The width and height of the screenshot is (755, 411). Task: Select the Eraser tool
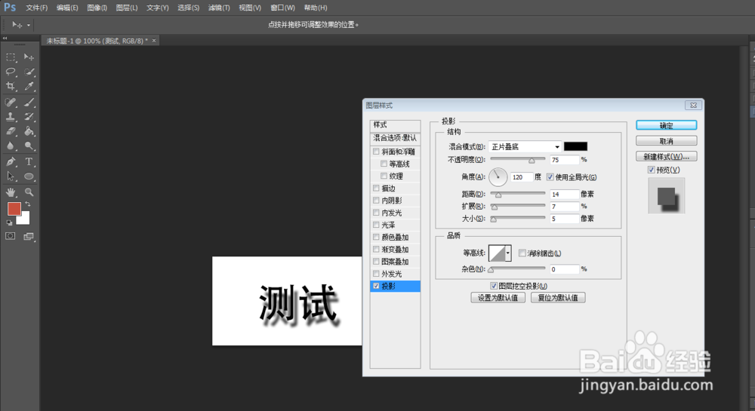pyautogui.click(x=11, y=131)
